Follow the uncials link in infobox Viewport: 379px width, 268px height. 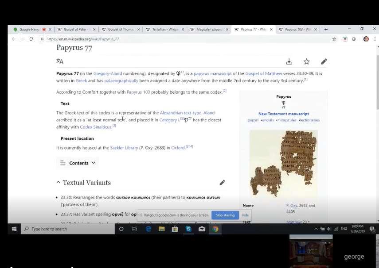click(x=268, y=120)
